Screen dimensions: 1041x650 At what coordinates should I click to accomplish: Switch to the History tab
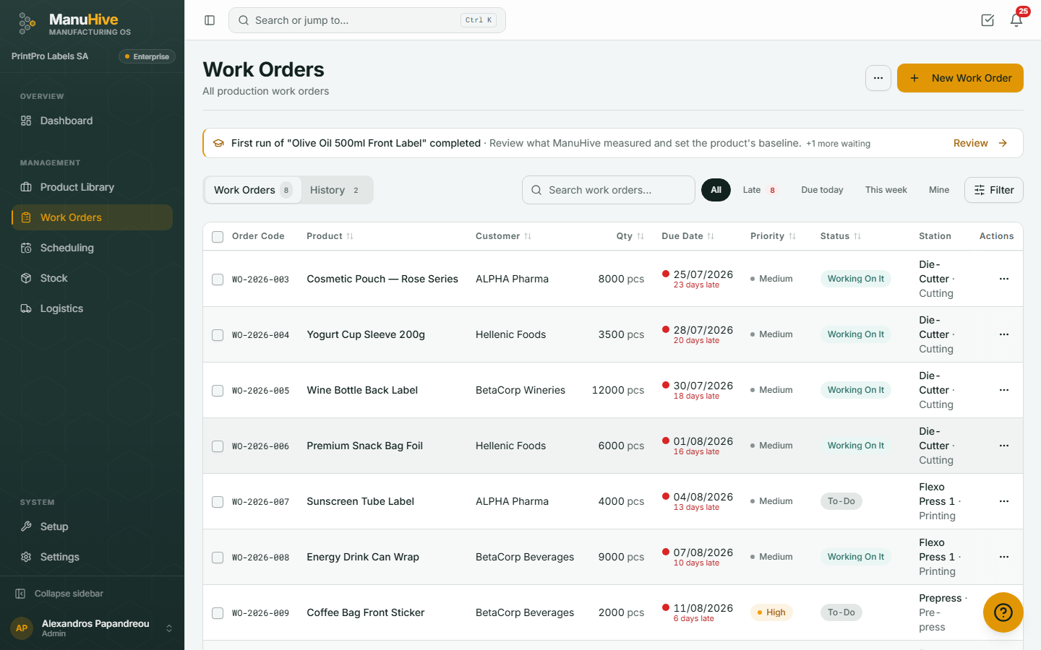point(335,190)
